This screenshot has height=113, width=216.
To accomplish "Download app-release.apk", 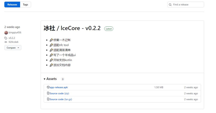I will pyautogui.click(x=59, y=87).
